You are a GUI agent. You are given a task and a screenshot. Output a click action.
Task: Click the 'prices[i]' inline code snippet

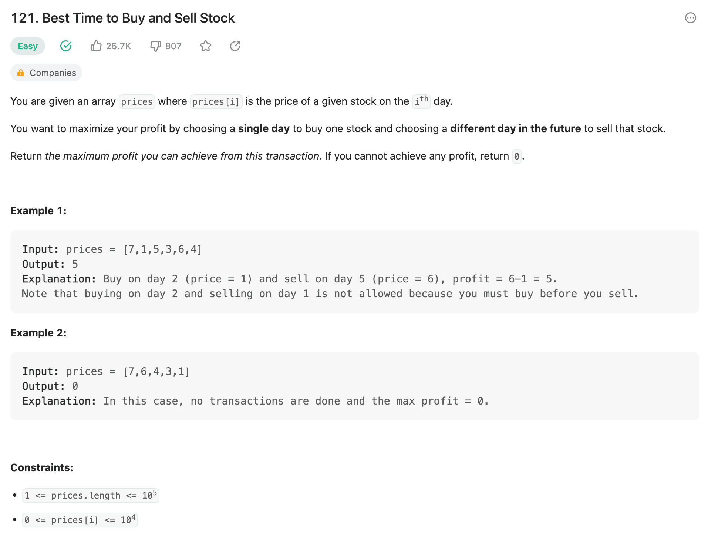tap(216, 101)
